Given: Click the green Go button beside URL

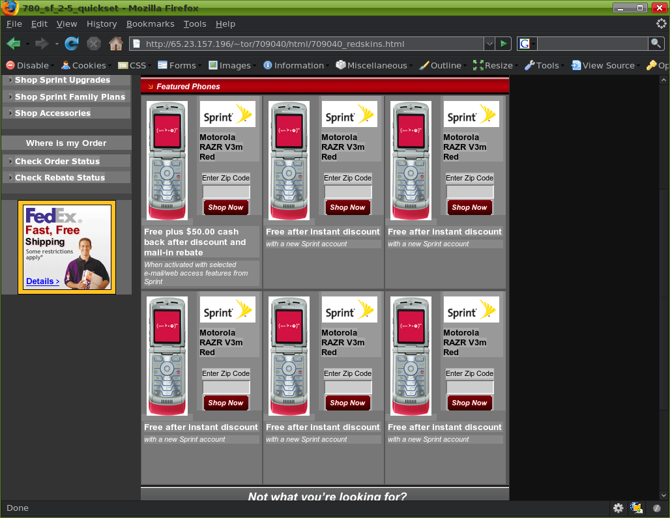Looking at the screenshot, I should (x=503, y=44).
